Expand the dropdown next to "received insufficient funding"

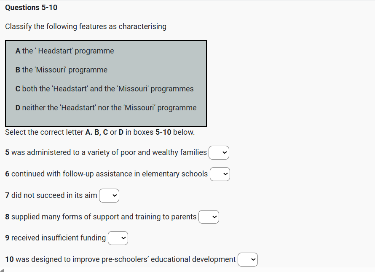click(x=118, y=238)
